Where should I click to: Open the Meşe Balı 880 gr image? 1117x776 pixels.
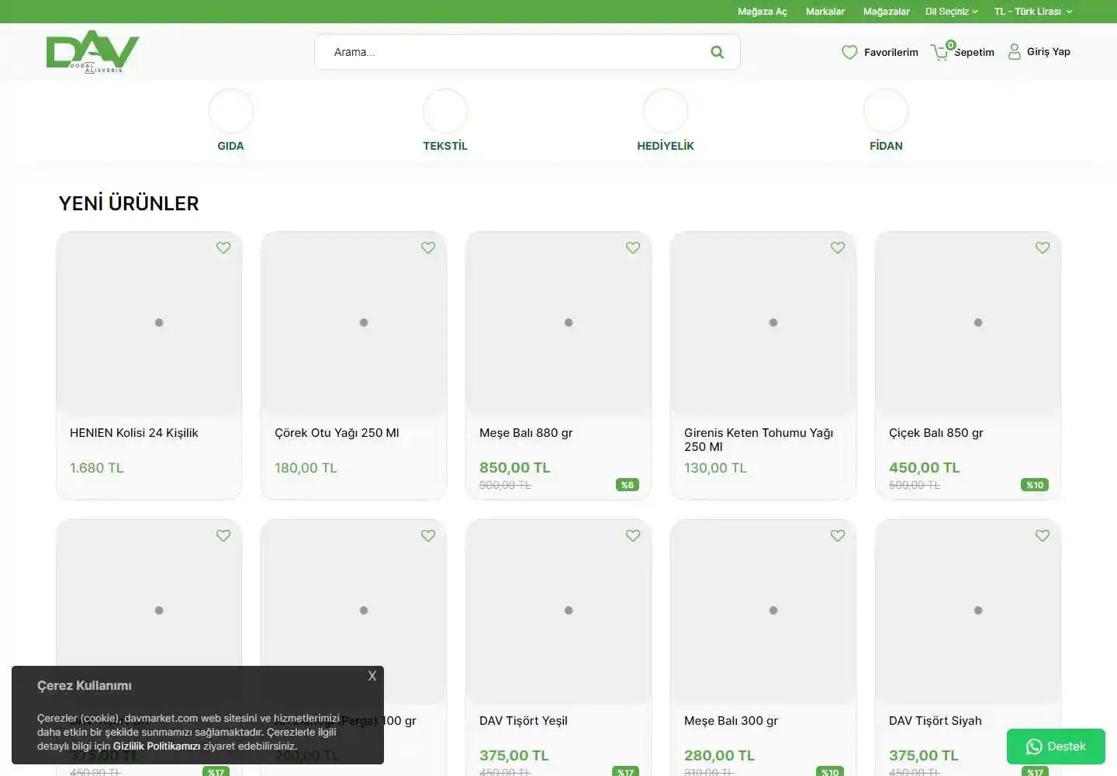coord(558,323)
